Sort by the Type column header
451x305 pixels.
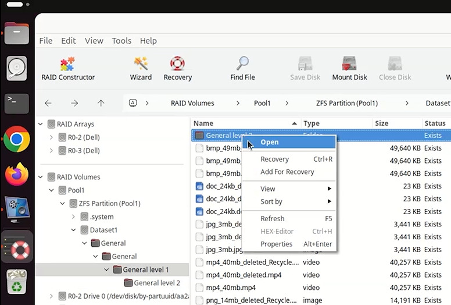[x=337, y=123]
